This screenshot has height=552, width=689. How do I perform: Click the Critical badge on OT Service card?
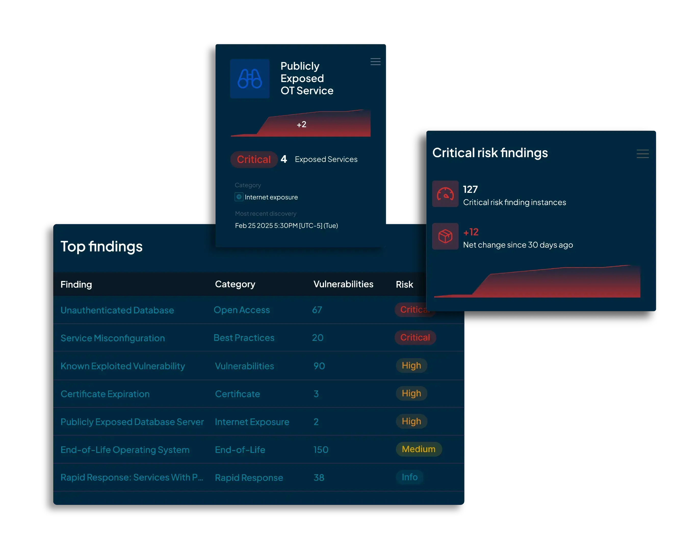point(253,159)
